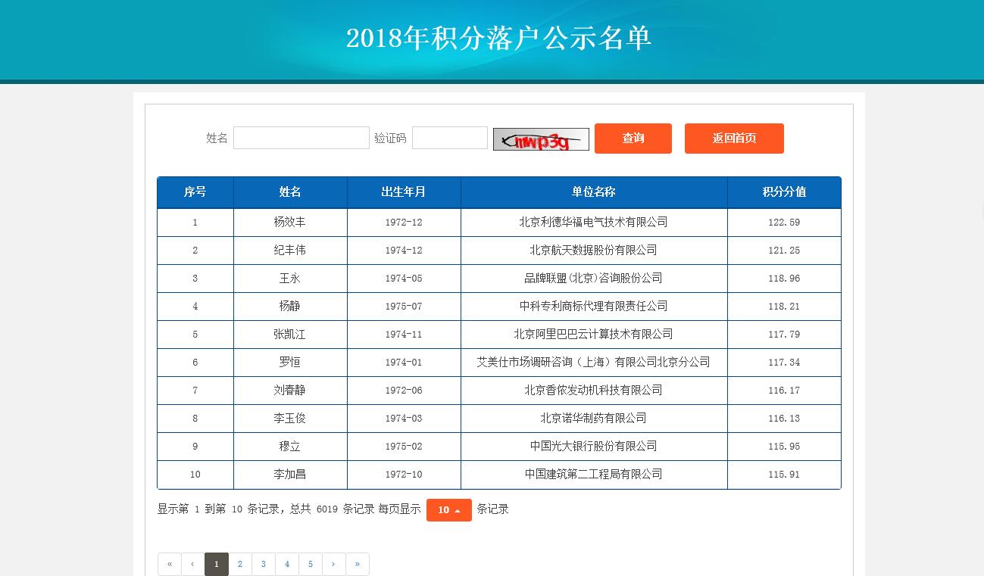
Task: Click the 验证码 captcha input field
Action: pyautogui.click(x=450, y=138)
